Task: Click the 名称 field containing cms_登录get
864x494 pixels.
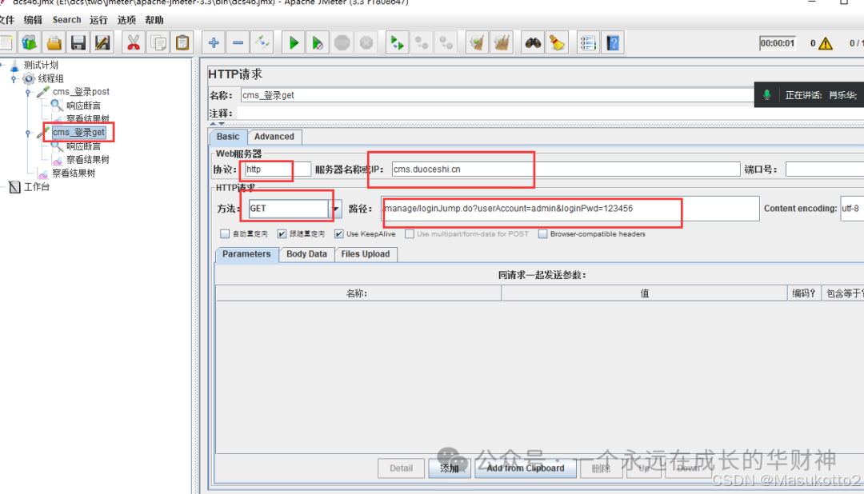Action: coord(497,95)
